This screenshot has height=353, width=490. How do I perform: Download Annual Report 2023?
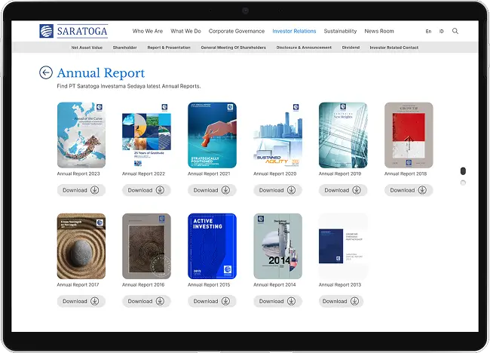tap(81, 190)
